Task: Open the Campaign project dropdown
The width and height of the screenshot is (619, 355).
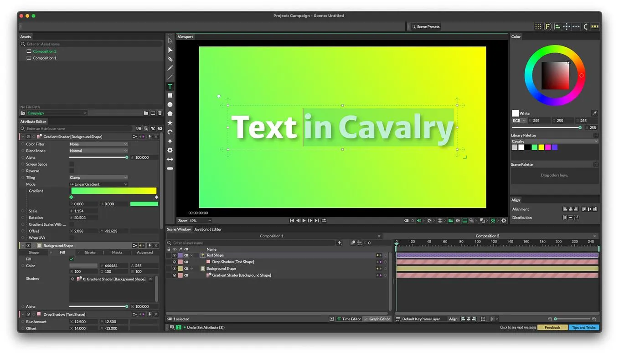Action: click(57, 113)
